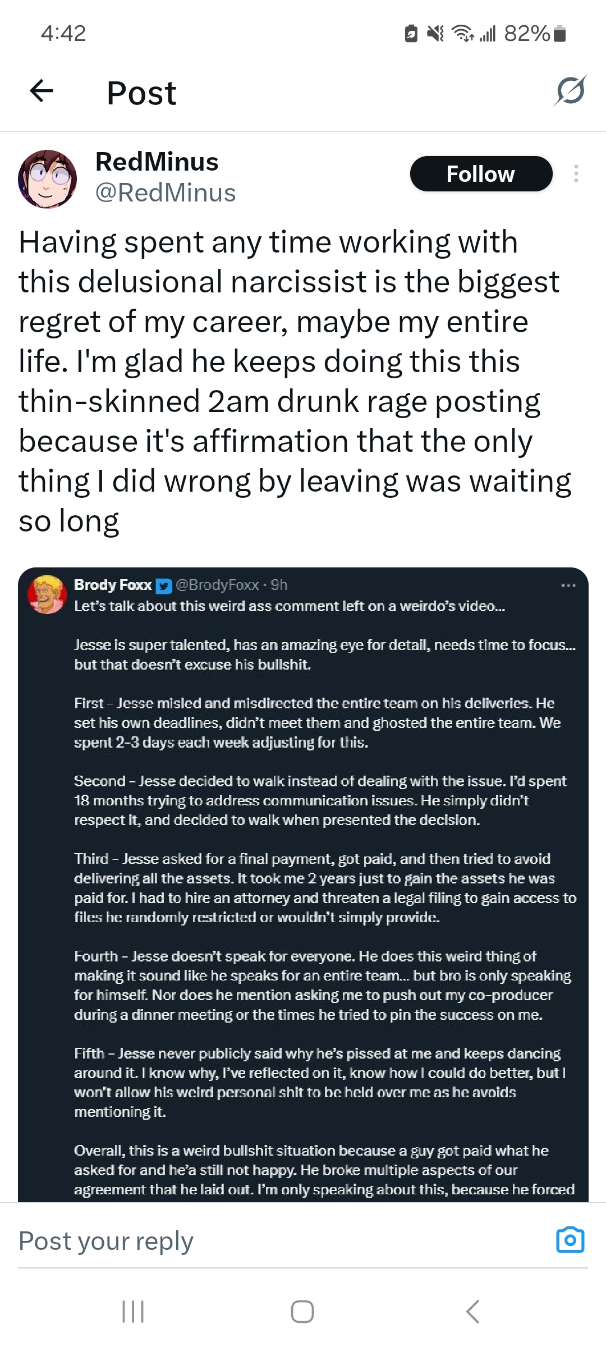Tap the Brody Foxx verified badge
Viewport: 606px width, 1347px height.
[x=163, y=585]
